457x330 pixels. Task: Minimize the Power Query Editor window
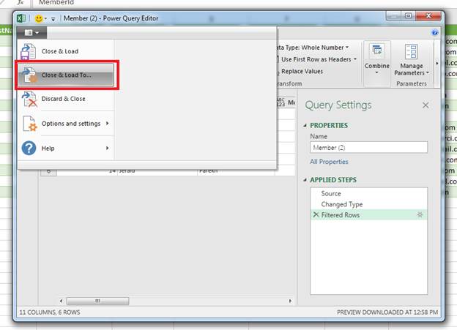pyautogui.click(x=394, y=15)
